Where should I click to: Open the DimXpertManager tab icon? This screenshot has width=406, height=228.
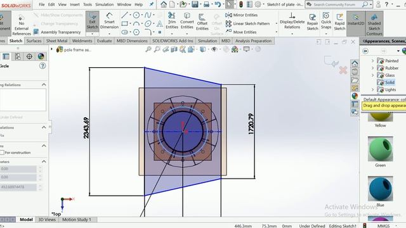[x=29, y=56]
